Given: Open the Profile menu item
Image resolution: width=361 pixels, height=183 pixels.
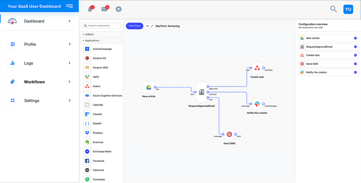Looking at the screenshot, I should pos(30,44).
